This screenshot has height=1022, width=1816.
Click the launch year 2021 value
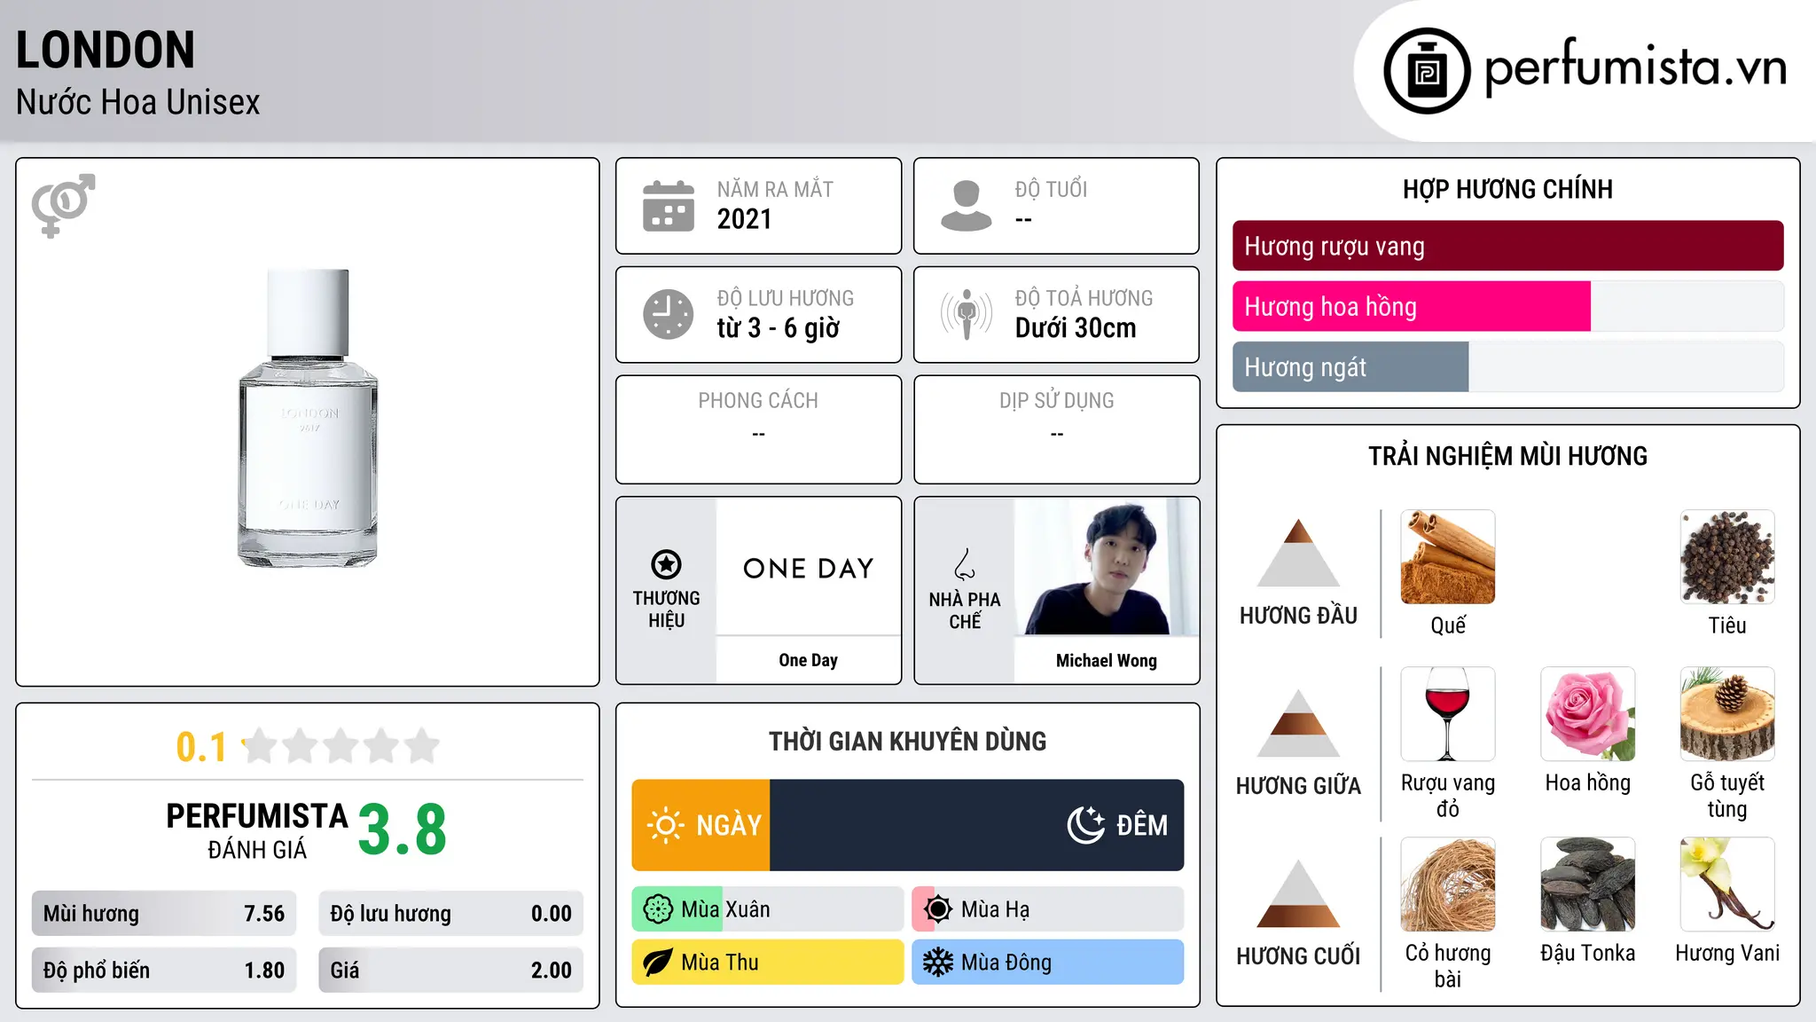[x=745, y=219]
